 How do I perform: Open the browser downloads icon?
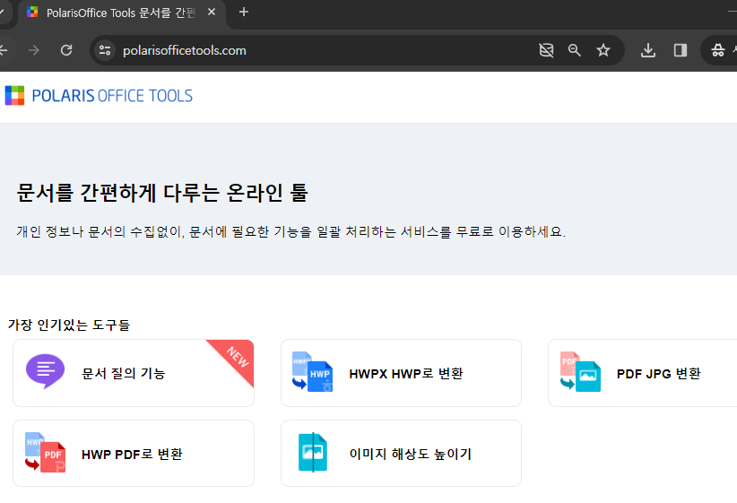pyautogui.click(x=648, y=50)
